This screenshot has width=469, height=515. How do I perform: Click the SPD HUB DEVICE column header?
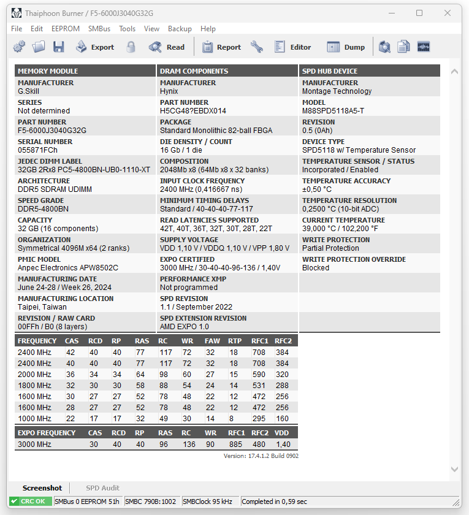[x=370, y=71]
